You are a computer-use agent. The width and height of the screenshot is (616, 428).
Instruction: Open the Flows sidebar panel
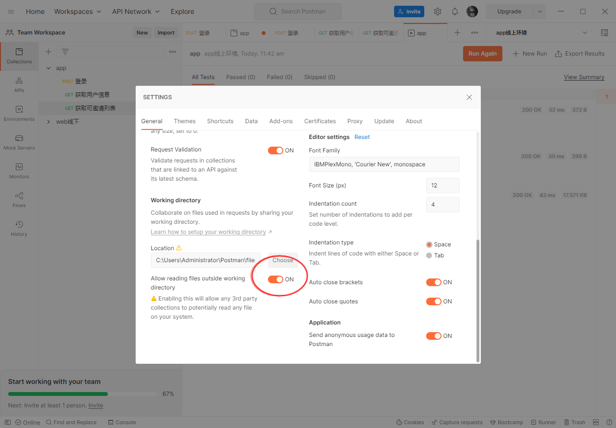point(19,200)
